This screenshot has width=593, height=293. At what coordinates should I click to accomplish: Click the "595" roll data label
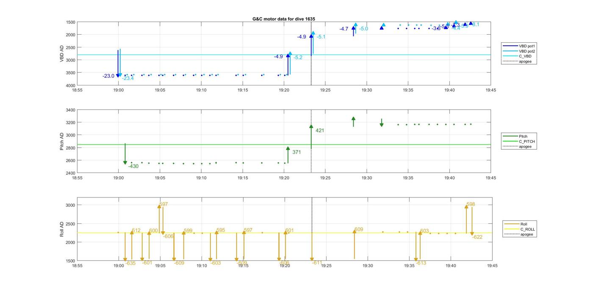click(221, 230)
